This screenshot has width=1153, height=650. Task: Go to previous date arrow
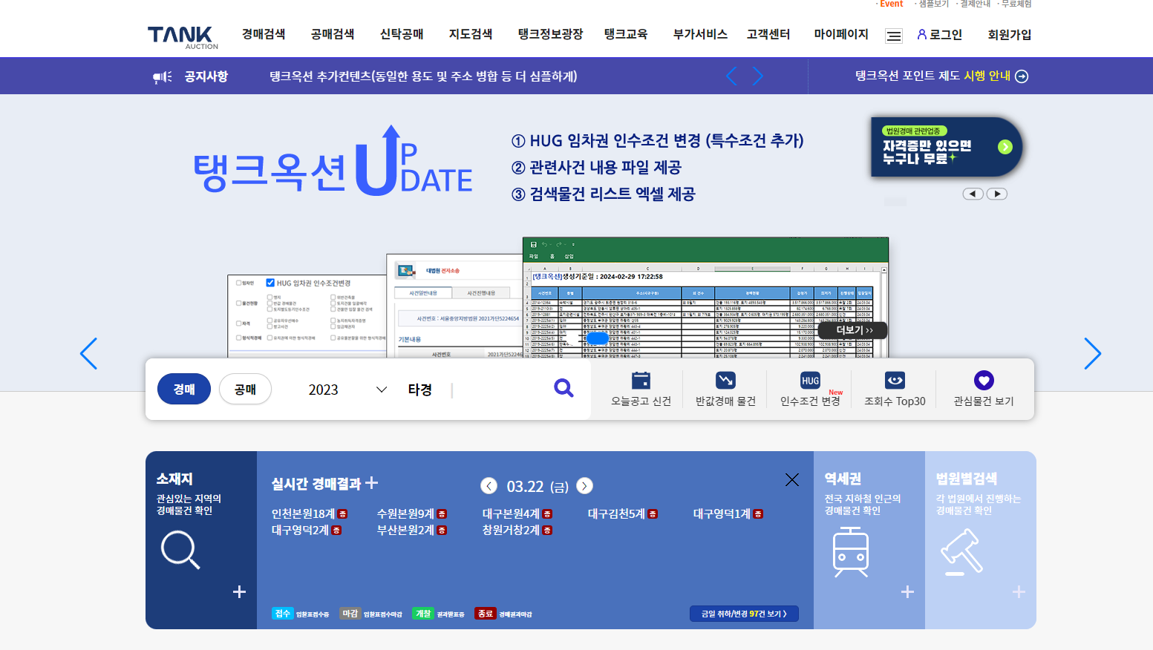coord(489,486)
